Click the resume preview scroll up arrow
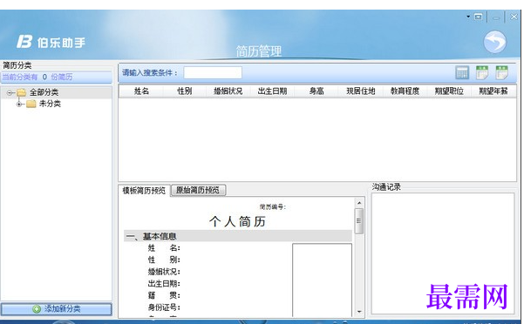This screenshot has width=524, height=324. 359,203
